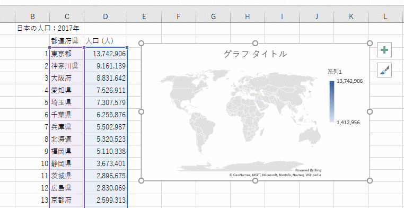Image resolution: width=404 pixels, height=208 pixels.
Task: Click the left-middle chart resize handle
Action: click(x=141, y=111)
